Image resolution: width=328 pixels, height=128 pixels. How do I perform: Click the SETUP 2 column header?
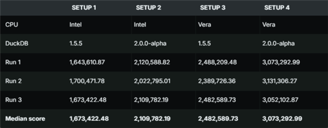click(x=149, y=8)
